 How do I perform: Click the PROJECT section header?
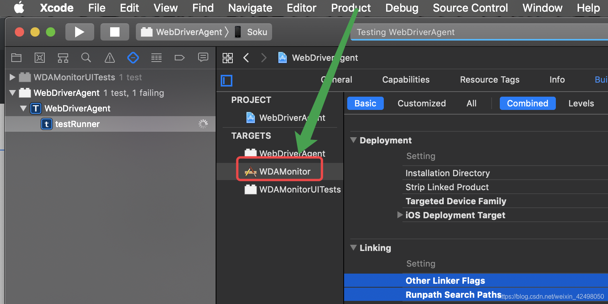(251, 100)
